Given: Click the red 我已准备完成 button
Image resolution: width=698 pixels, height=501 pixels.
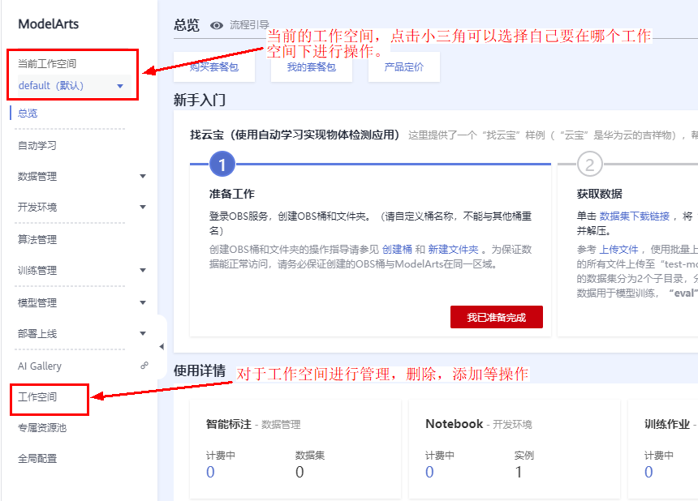Looking at the screenshot, I should coord(497,317).
